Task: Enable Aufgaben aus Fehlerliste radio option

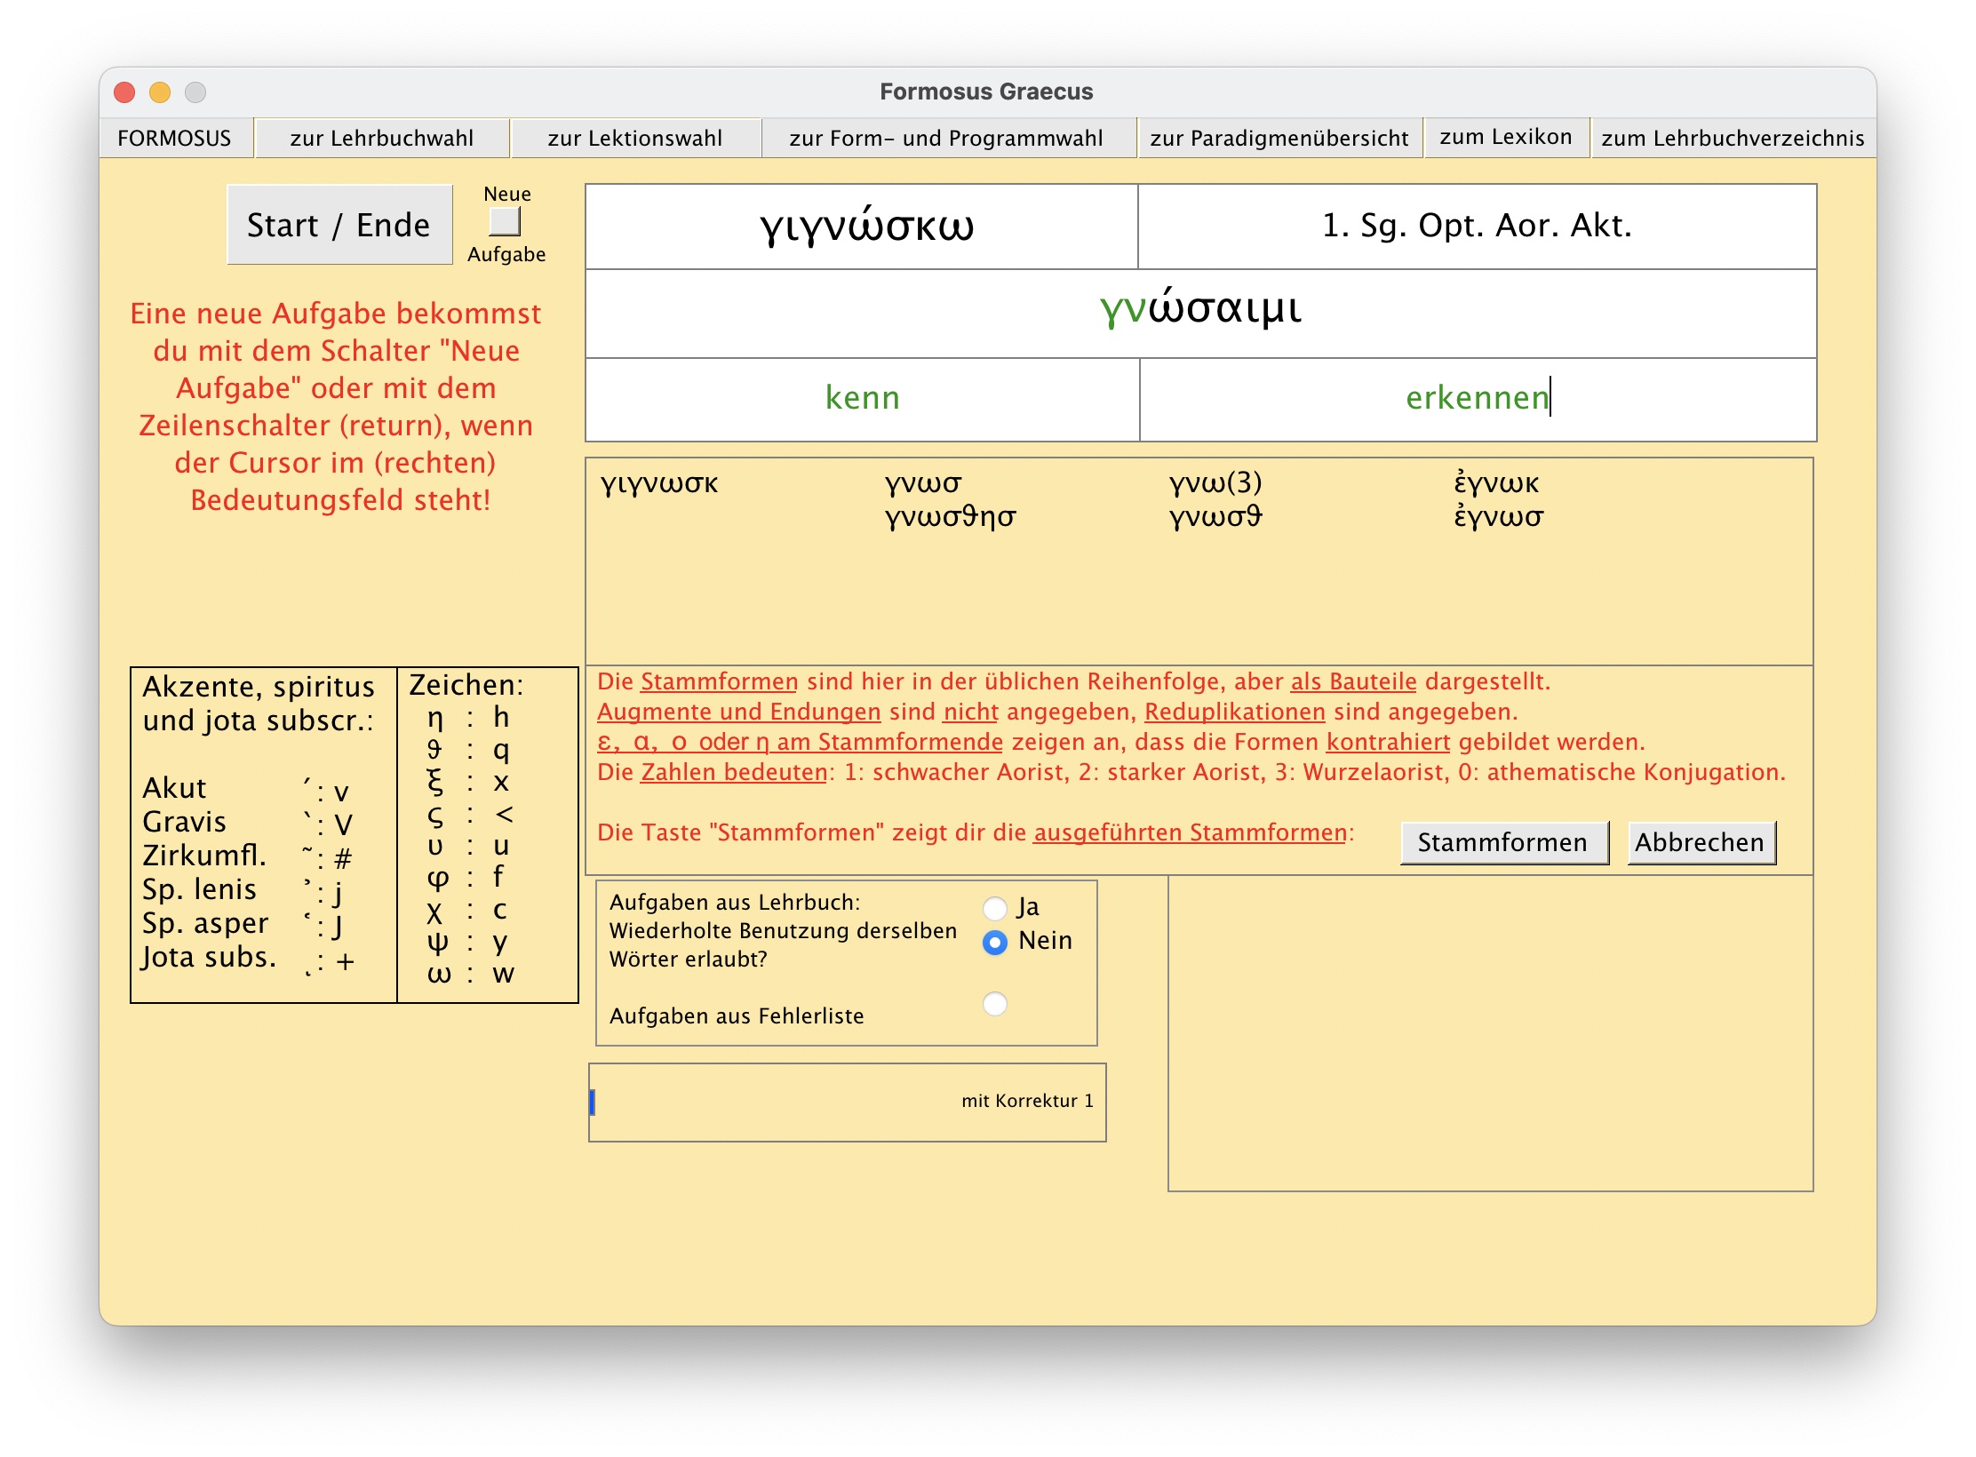Action: pyautogui.click(x=995, y=1004)
